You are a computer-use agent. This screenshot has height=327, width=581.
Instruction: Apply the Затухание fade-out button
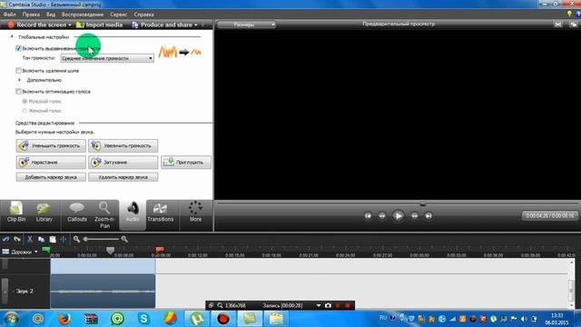click(x=123, y=162)
